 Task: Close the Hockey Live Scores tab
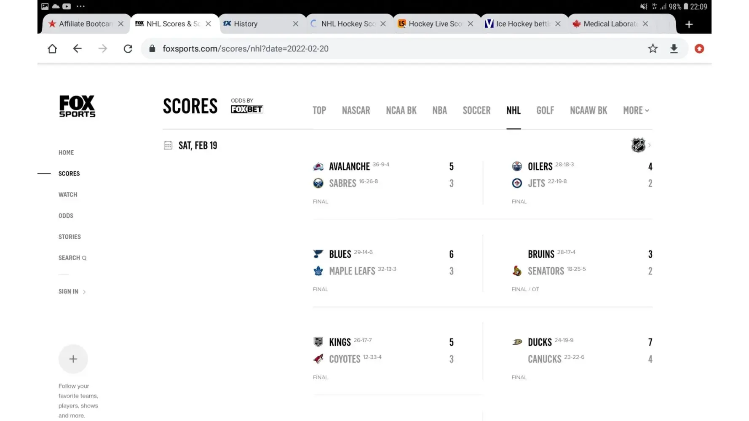tap(471, 24)
